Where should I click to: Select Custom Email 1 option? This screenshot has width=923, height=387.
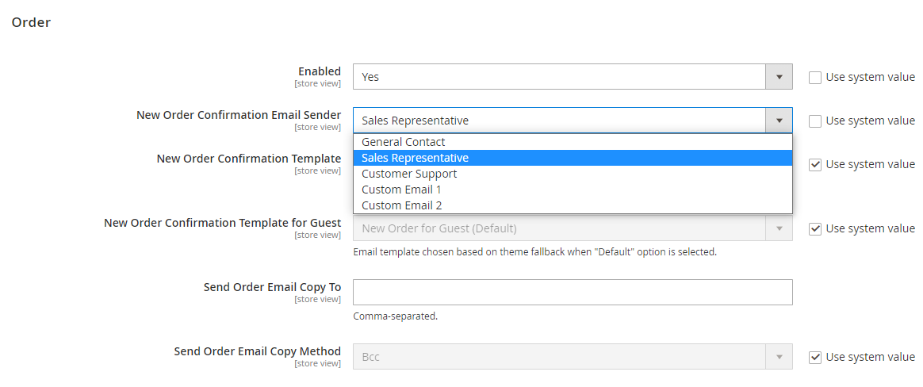point(573,190)
